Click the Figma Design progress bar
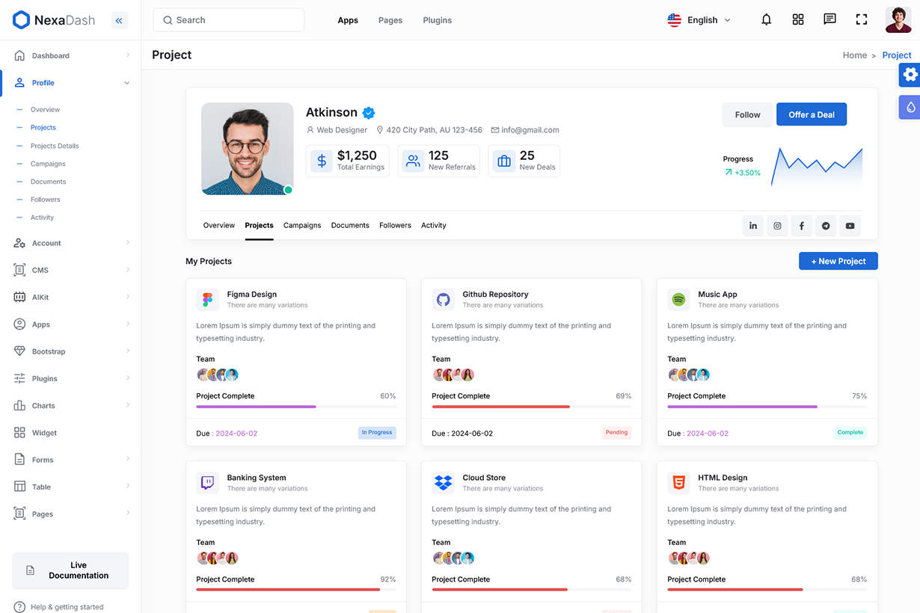The width and height of the screenshot is (920, 613). [295, 407]
